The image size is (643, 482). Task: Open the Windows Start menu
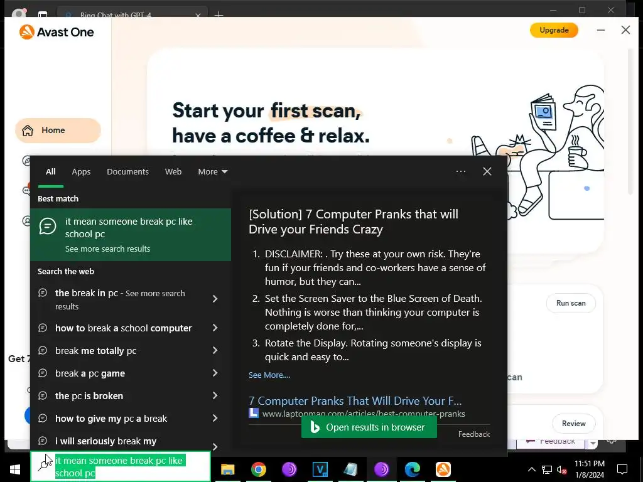(x=15, y=469)
